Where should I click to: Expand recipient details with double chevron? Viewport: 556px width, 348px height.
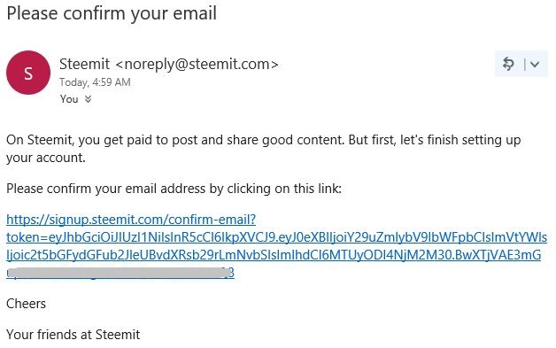pyautogui.click(x=88, y=99)
